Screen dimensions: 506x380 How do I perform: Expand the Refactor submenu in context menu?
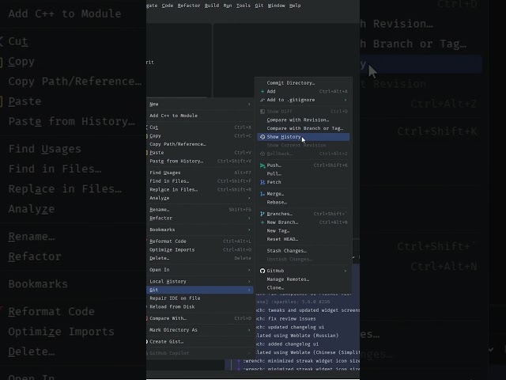click(249, 218)
